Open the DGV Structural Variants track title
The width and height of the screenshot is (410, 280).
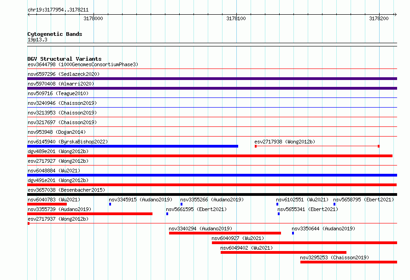point(64,59)
